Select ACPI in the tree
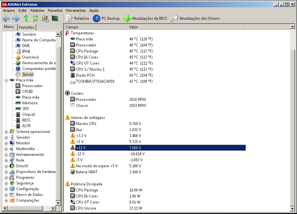 tap(26, 126)
